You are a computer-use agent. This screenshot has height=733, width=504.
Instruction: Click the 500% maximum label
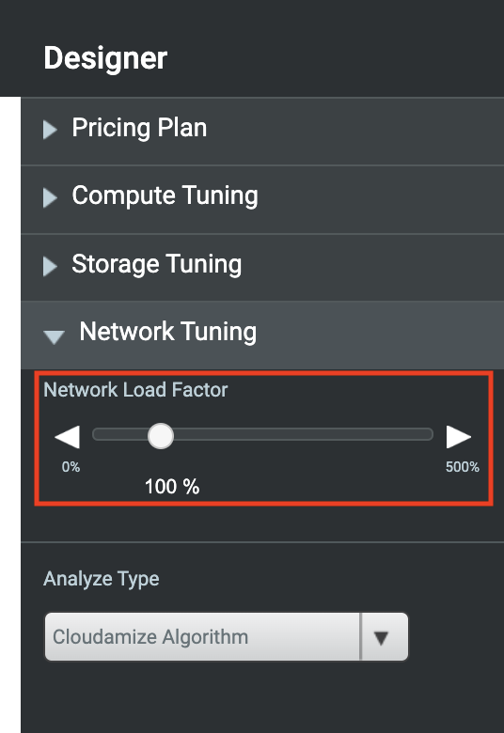[463, 466]
